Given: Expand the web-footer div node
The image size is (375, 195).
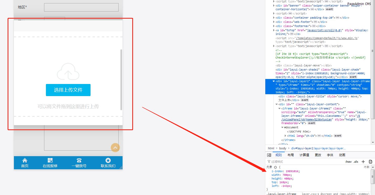Looking at the screenshot, I should [274, 22].
